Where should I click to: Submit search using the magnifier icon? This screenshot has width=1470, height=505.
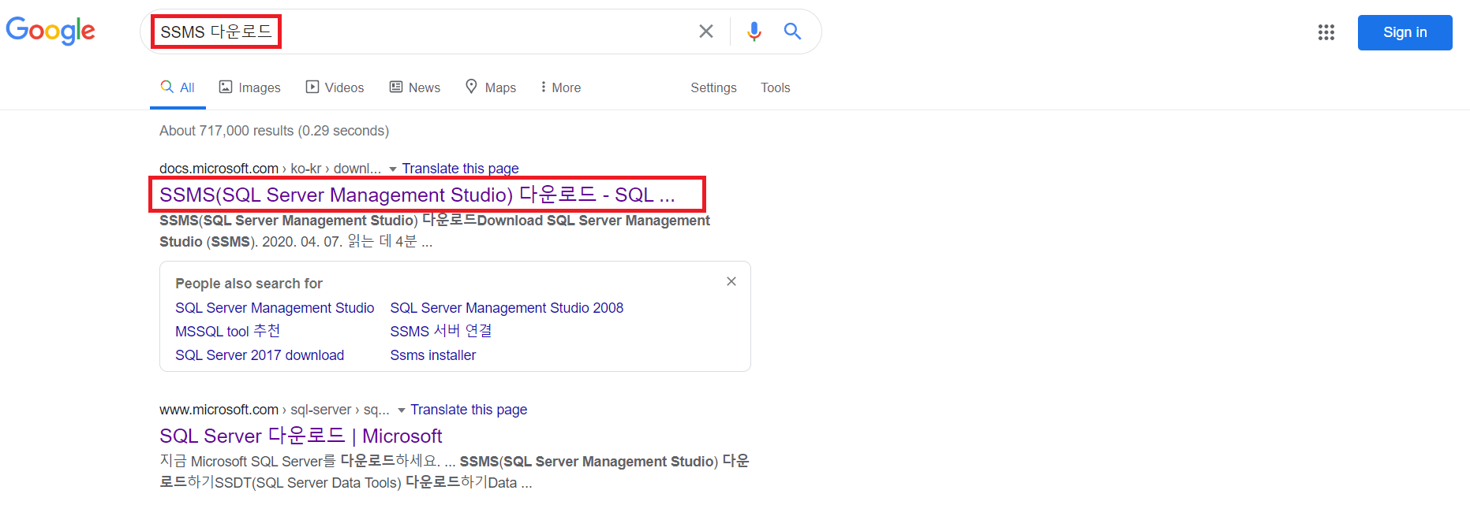pos(792,32)
